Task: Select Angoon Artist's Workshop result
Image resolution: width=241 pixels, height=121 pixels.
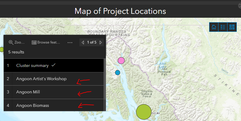Action: [x=41, y=79]
